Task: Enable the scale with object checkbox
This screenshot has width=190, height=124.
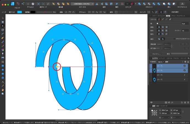Action: tap(174, 39)
